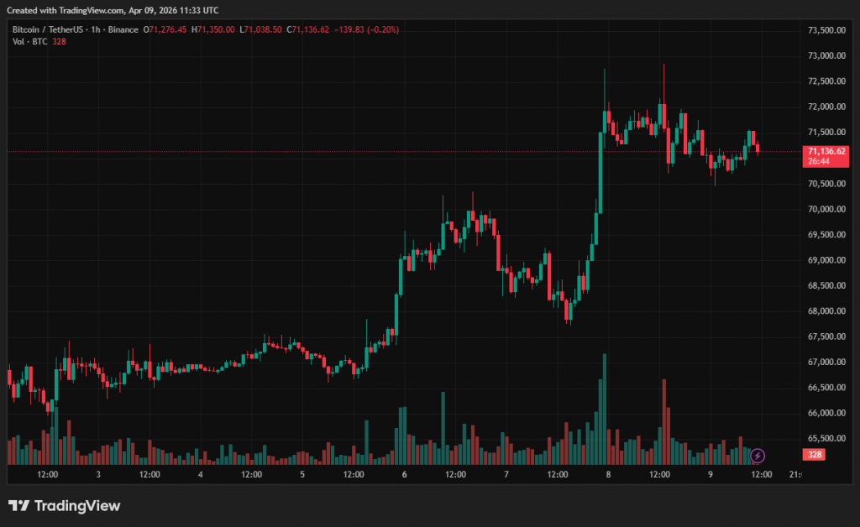Click the 73,500.00 price axis label
The image size is (860, 527).
click(826, 30)
